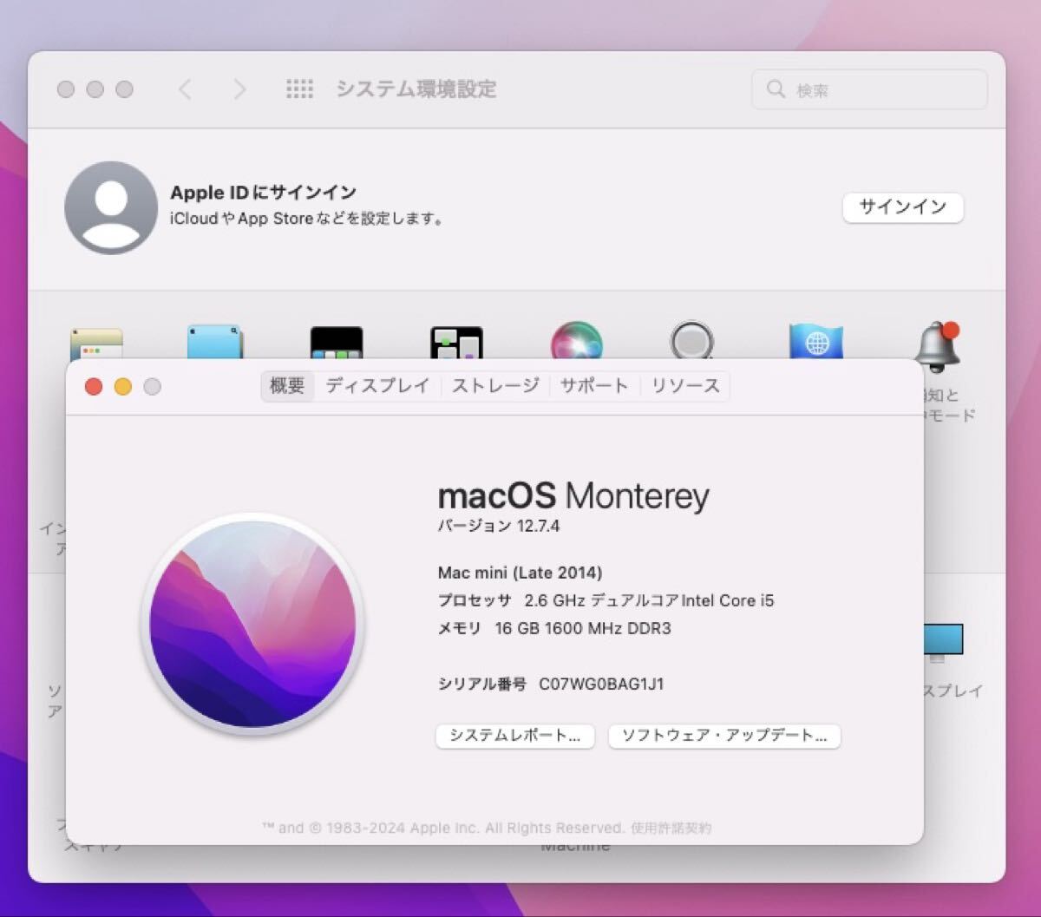Click the システムレポート... button

pyautogui.click(x=515, y=736)
